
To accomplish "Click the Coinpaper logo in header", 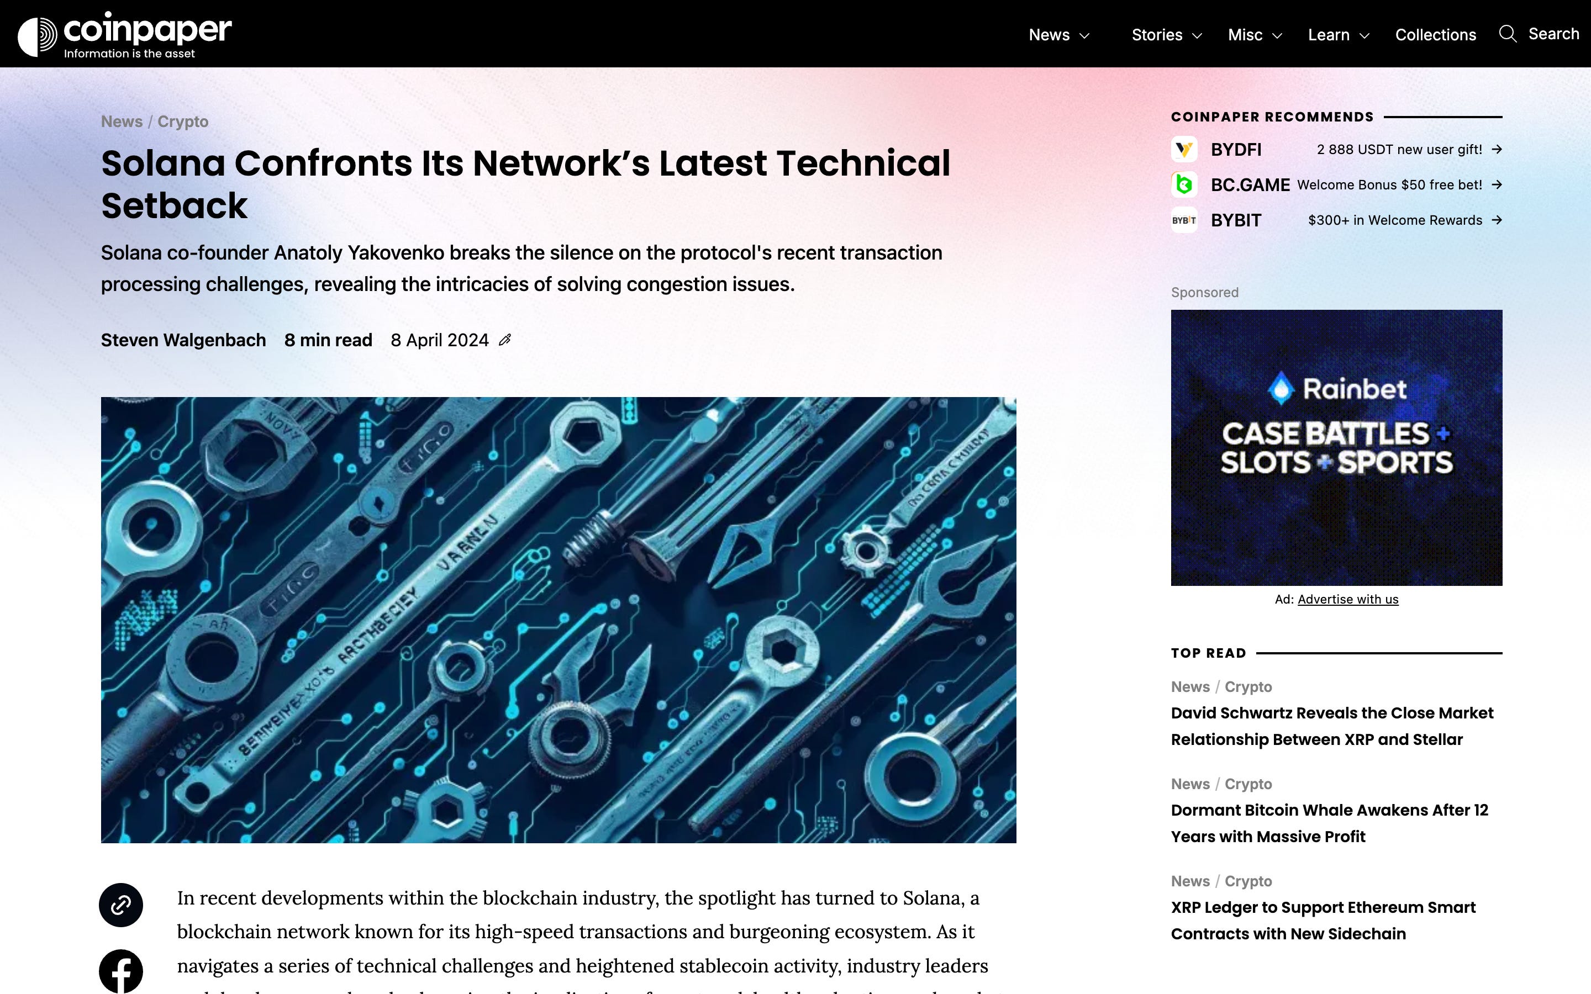I will pyautogui.click(x=124, y=34).
